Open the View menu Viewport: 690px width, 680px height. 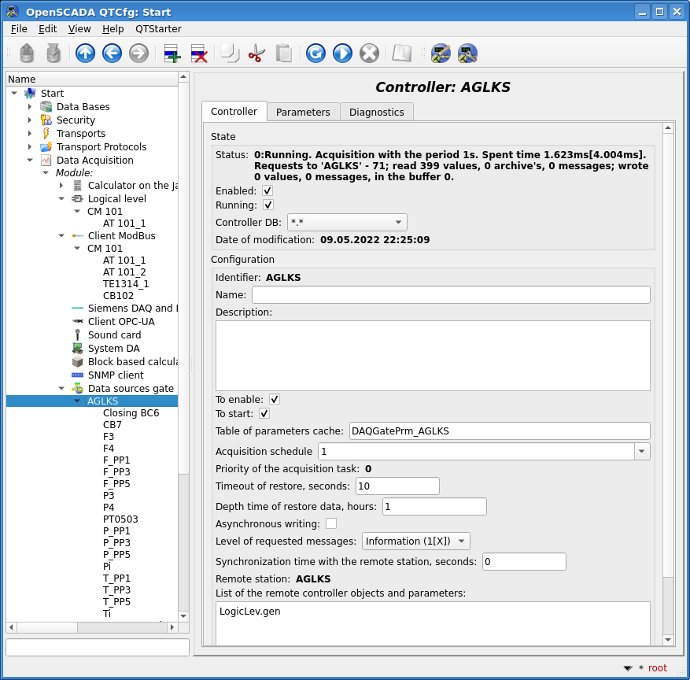tap(79, 28)
